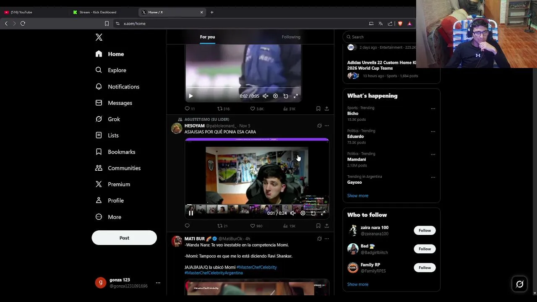Share the post with 31K views
Screen dimensions: 537x302
327,109
